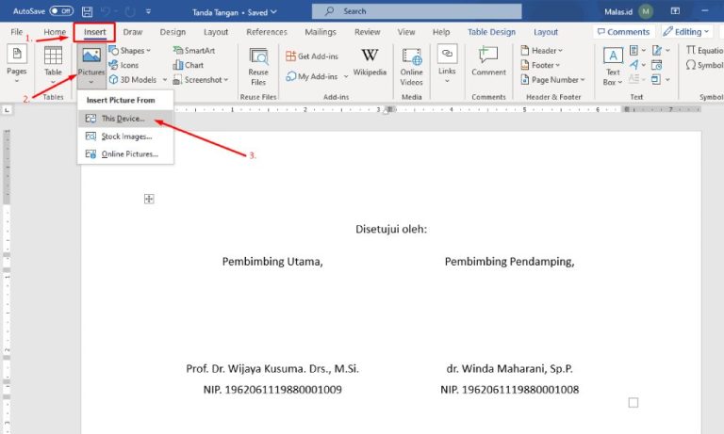
Task: Click the Reuse Files button
Action: click(x=258, y=67)
